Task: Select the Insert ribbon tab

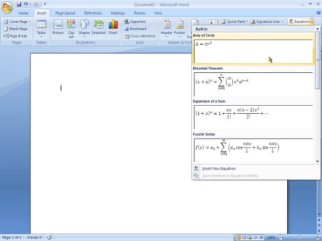Action: pyautogui.click(x=42, y=13)
